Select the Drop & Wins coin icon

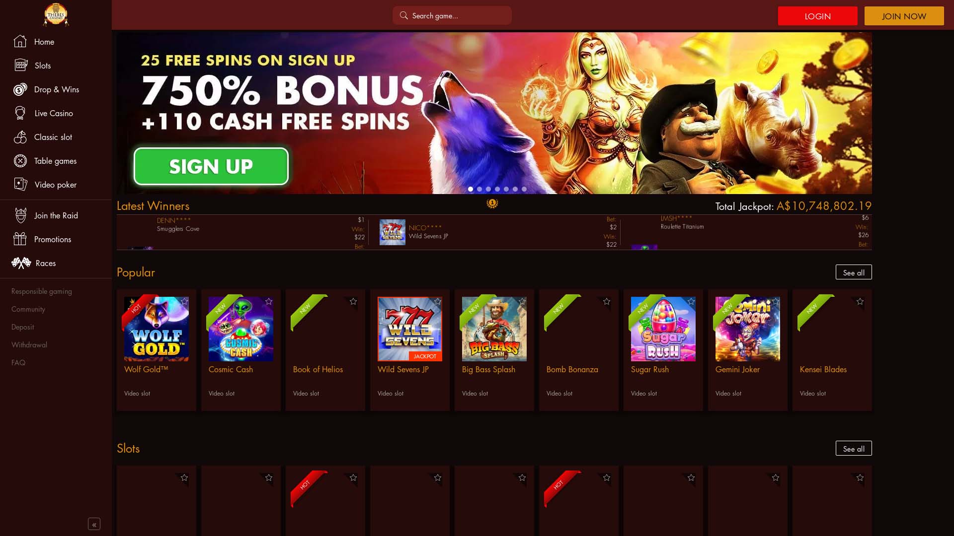[x=20, y=89]
